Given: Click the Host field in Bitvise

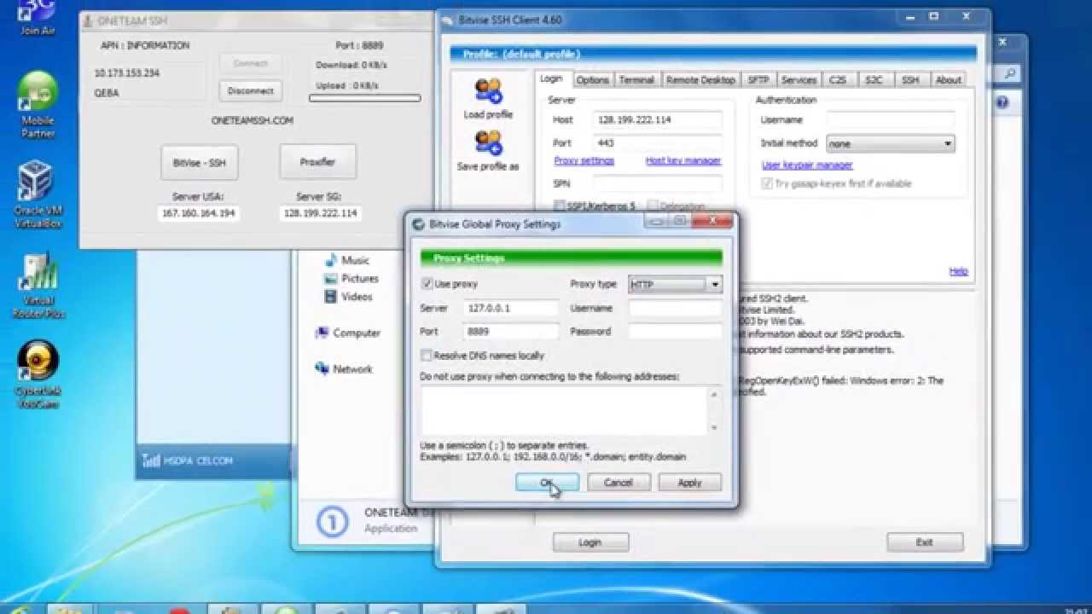Looking at the screenshot, I should click(x=658, y=120).
